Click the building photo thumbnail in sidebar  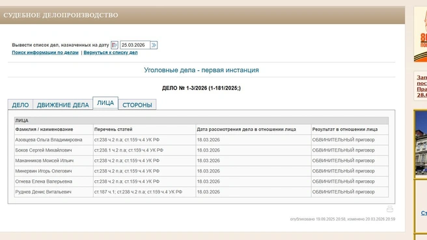pos(420,144)
